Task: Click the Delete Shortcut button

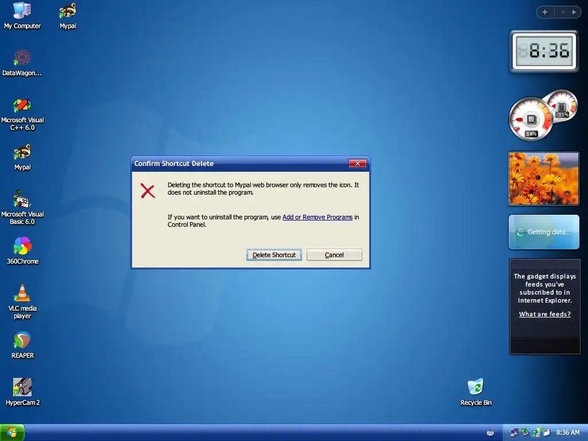Action: [x=274, y=255]
